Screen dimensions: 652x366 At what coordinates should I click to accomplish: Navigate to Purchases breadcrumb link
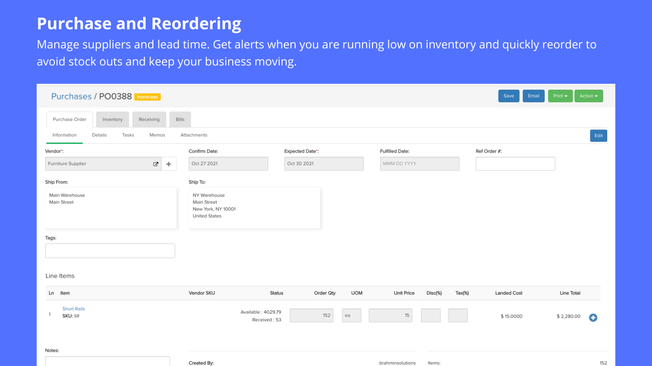tap(71, 96)
